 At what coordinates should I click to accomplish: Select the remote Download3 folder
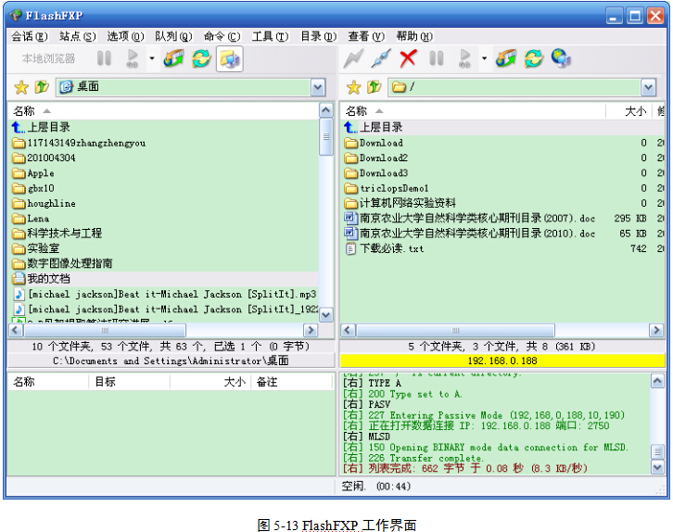(502, 173)
